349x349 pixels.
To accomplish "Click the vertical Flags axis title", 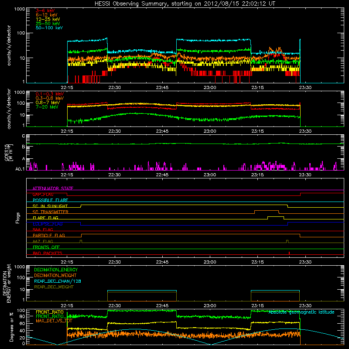I will [18, 218].
